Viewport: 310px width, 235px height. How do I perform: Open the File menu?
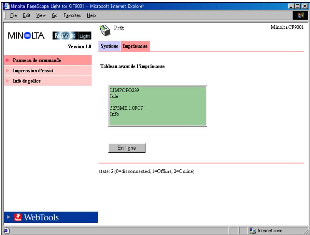(x=13, y=15)
